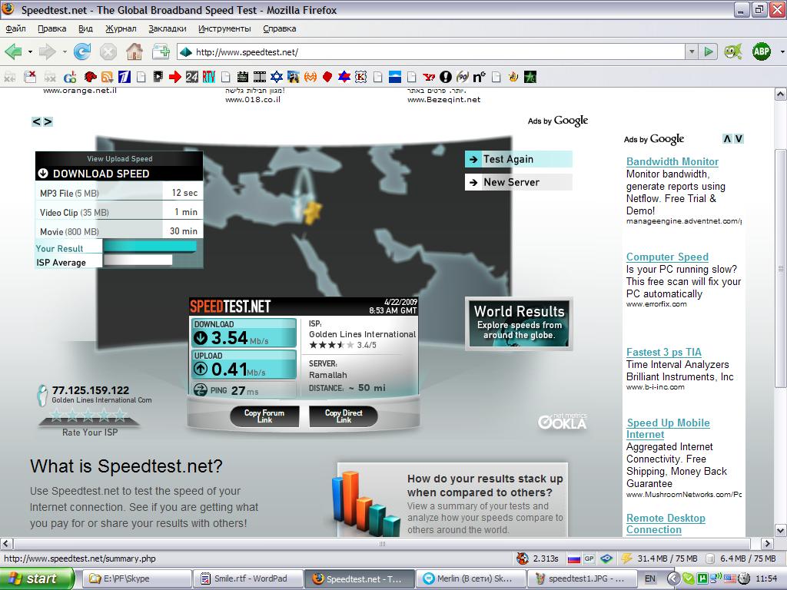Click the Russian flag status bar icon
This screenshot has width=787, height=590.
tap(573, 559)
